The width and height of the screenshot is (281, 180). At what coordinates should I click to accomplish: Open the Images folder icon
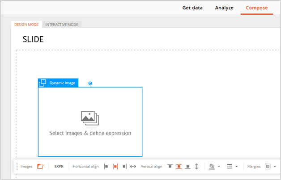(40, 167)
